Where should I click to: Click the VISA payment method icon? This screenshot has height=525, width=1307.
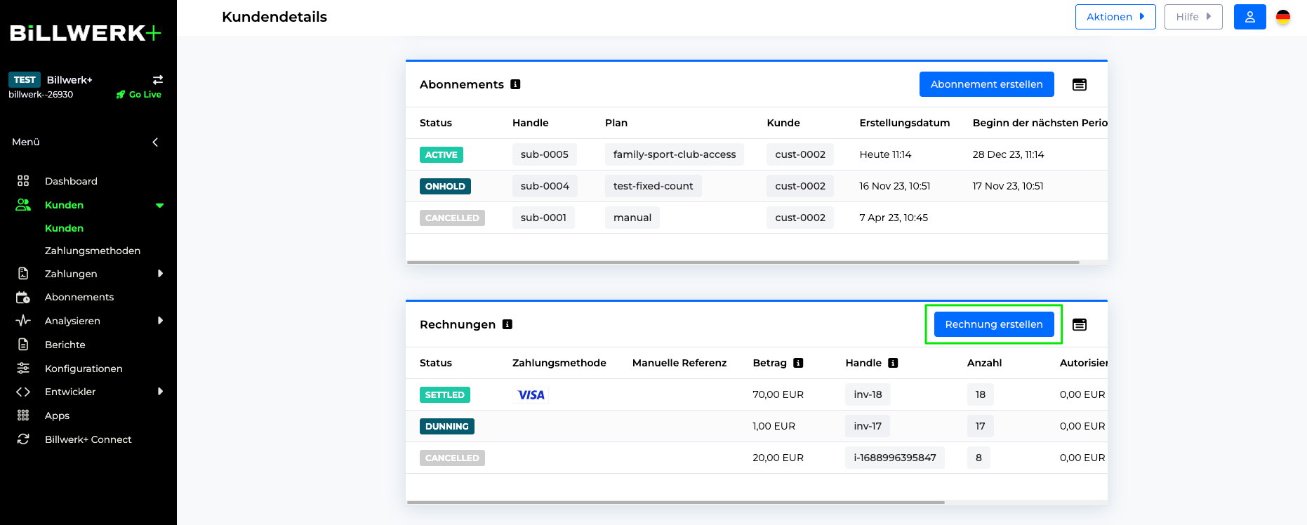[531, 394]
